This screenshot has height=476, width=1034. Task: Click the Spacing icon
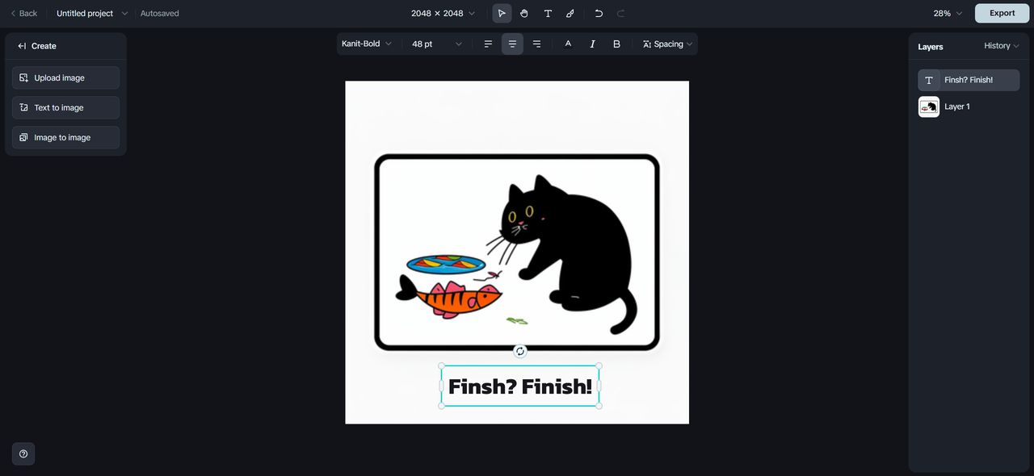[647, 44]
